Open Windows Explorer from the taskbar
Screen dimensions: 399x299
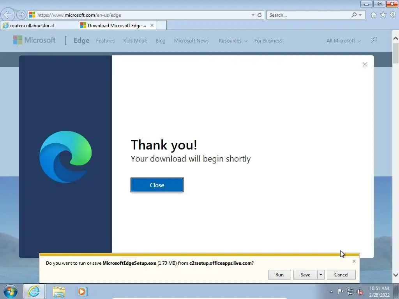tap(59, 292)
